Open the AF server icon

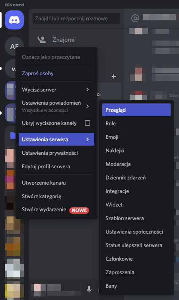pos(14,46)
